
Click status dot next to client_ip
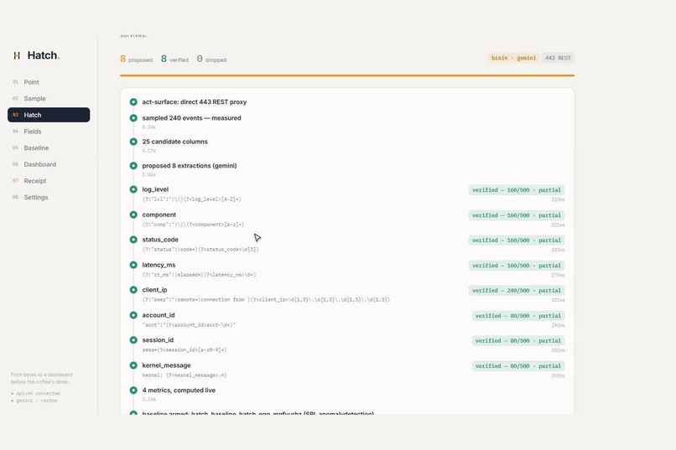[x=133, y=290]
